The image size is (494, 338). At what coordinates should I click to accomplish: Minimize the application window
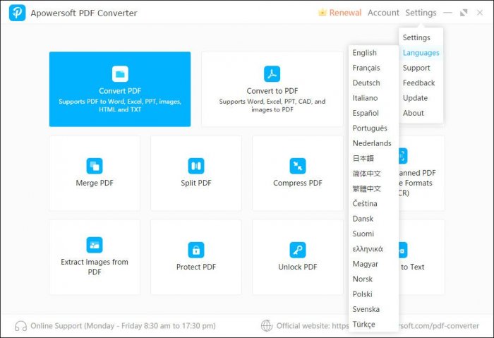(447, 13)
